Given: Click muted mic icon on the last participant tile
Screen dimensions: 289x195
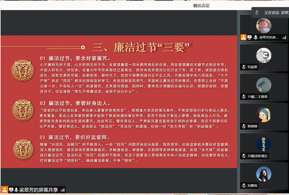Looking at the screenshot, I should coord(244,185).
